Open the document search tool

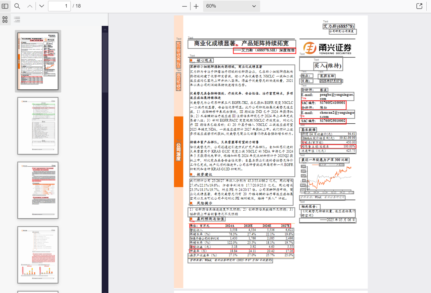pyautogui.click(x=17, y=6)
